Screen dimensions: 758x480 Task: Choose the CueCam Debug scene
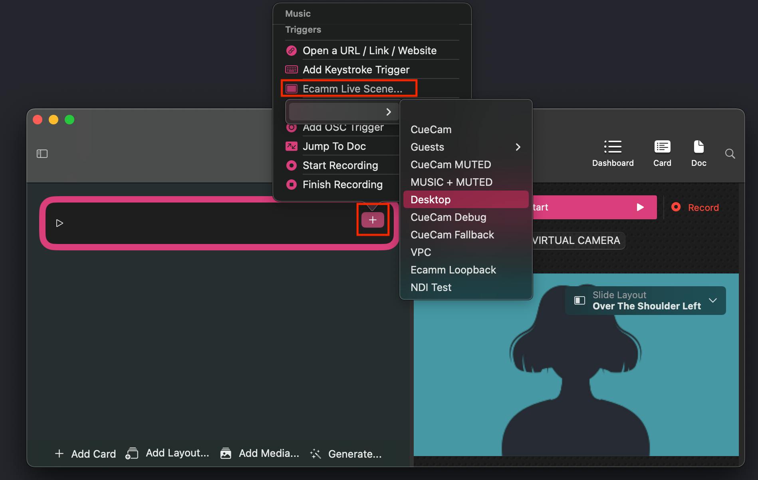466,217
